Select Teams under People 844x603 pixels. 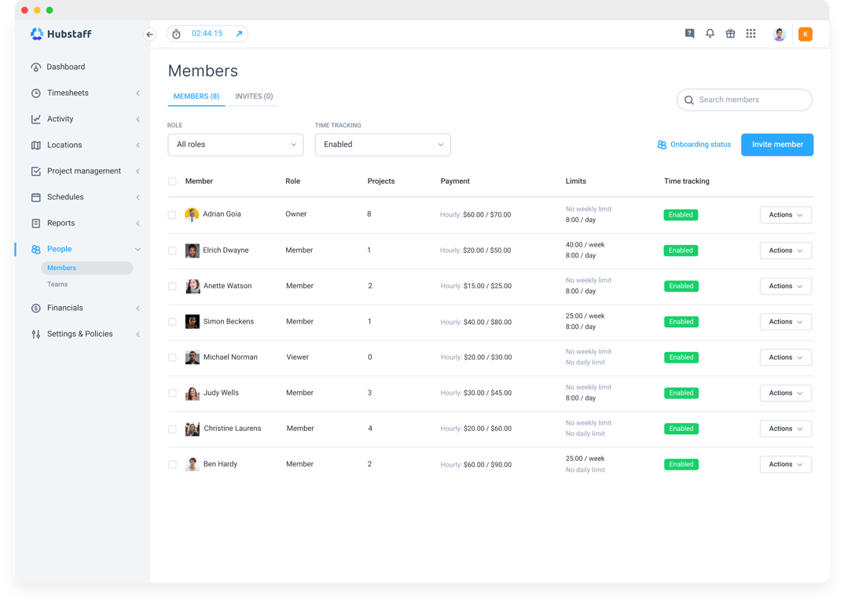[57, 284]
